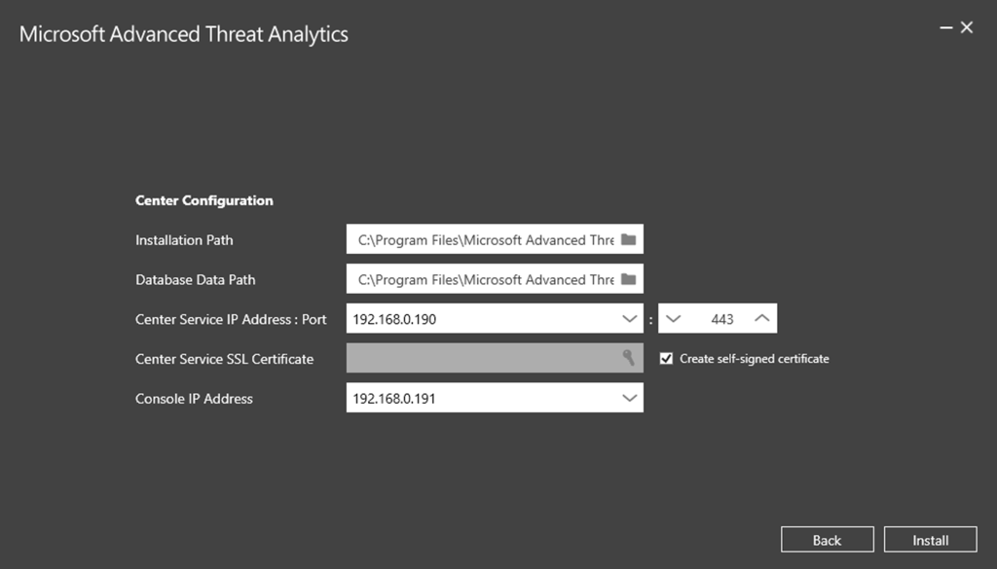The width and height of the screenshot is (997, 569).
Task: Click the Center Configuration heading
Action: 203,200
